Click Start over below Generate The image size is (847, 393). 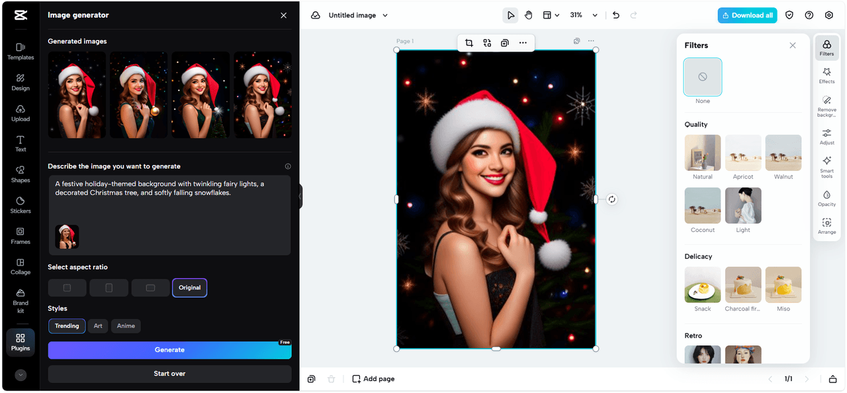click(x=169, y=374)
